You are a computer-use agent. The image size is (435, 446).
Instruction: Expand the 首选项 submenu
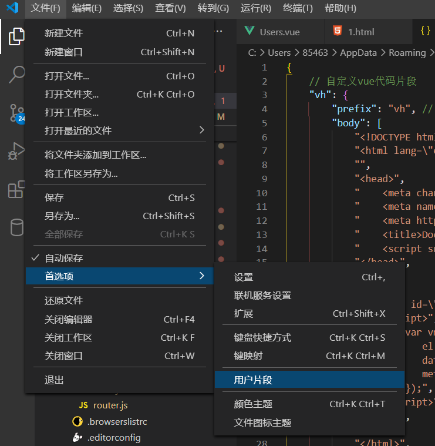119,276
